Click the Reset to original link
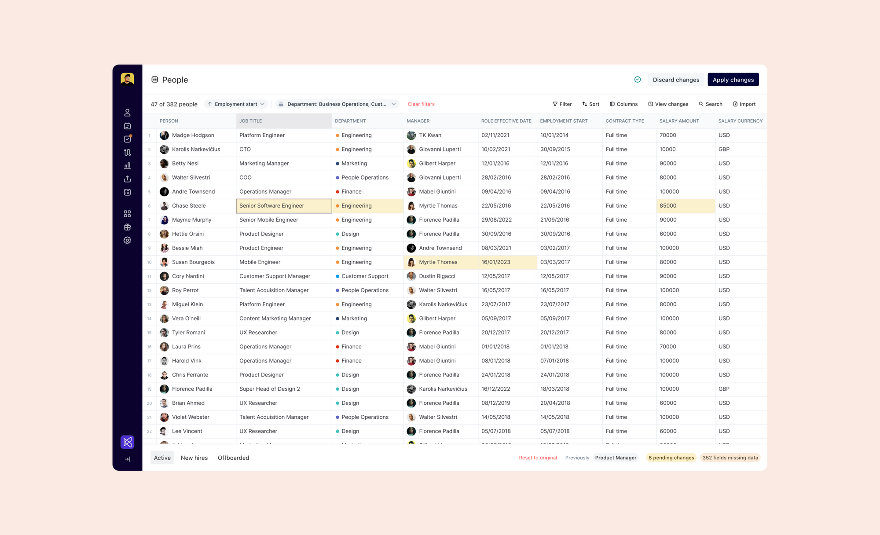 [x=538, y=458]
